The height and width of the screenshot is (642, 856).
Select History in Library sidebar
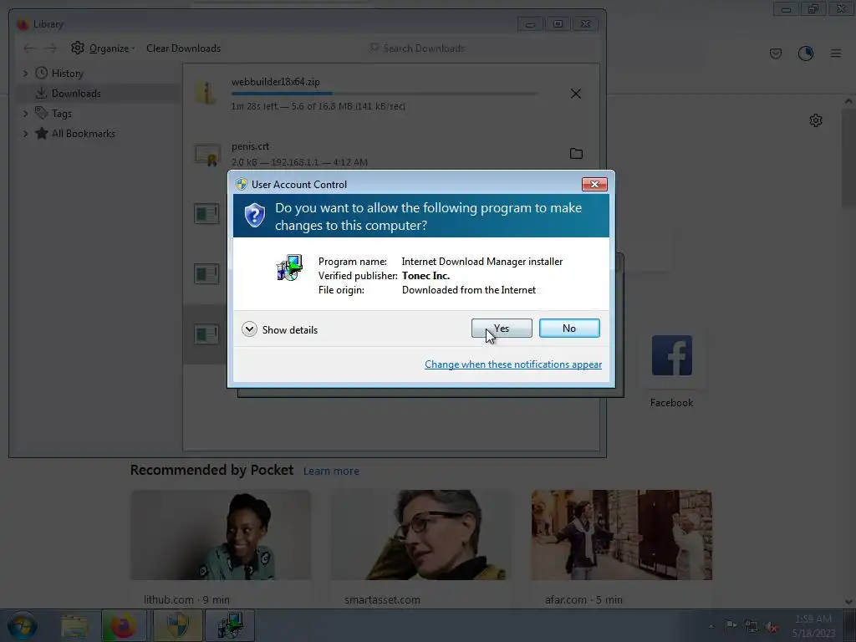[67, 74]
